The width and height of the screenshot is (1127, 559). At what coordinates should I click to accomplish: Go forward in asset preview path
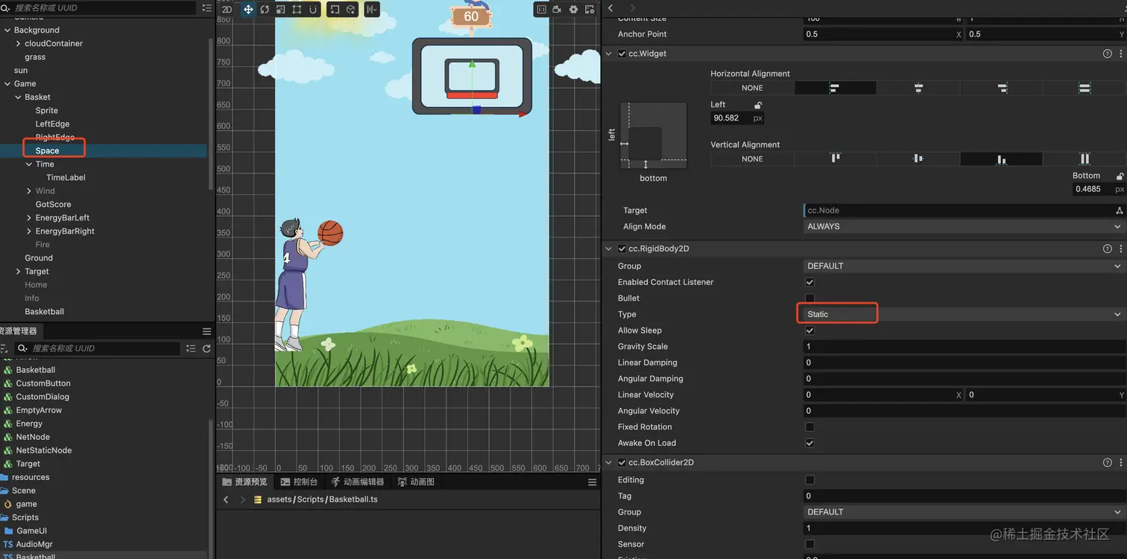242,499
